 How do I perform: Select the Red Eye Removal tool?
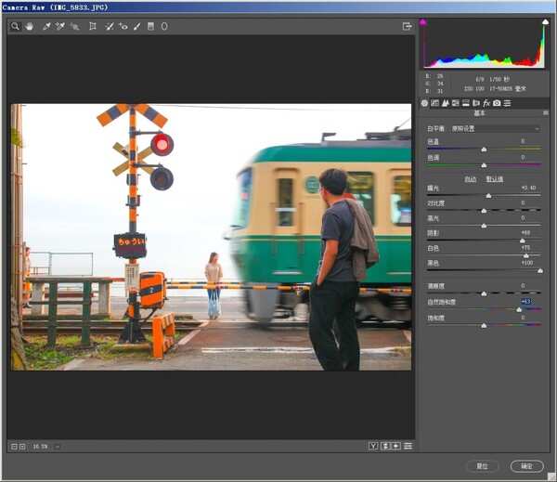coord(123,26)
